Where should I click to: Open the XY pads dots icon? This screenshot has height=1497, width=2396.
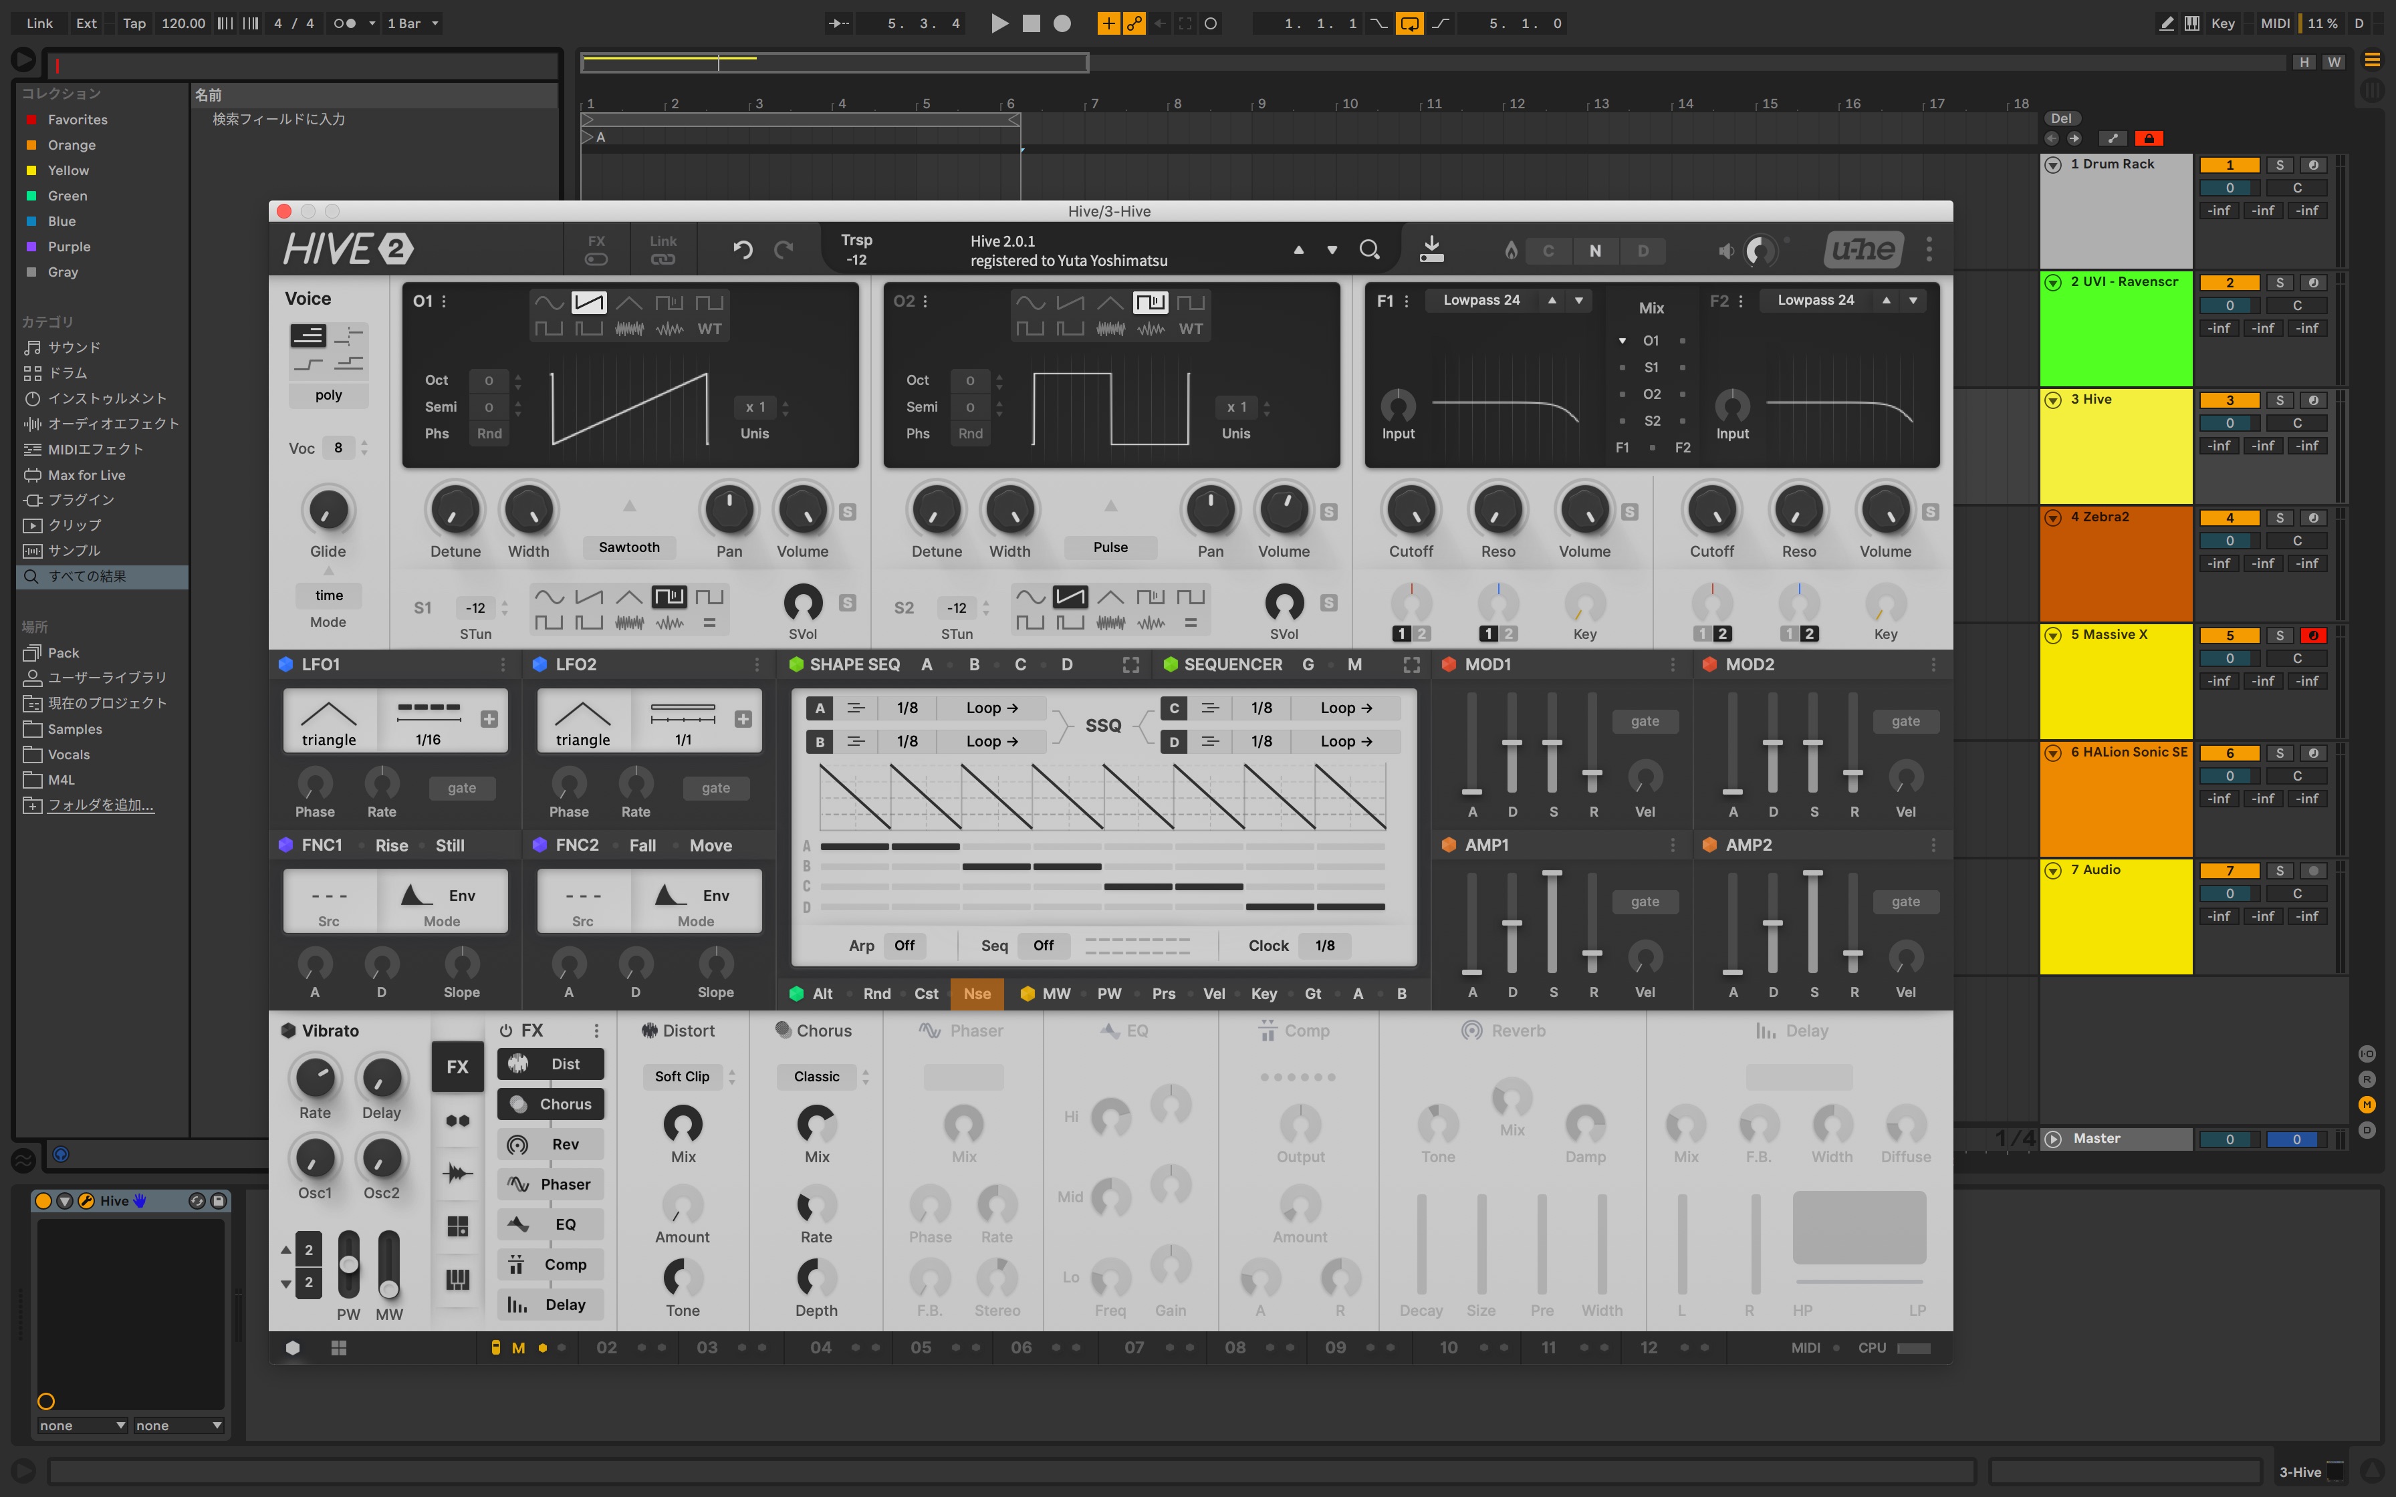click(457, 1121)
